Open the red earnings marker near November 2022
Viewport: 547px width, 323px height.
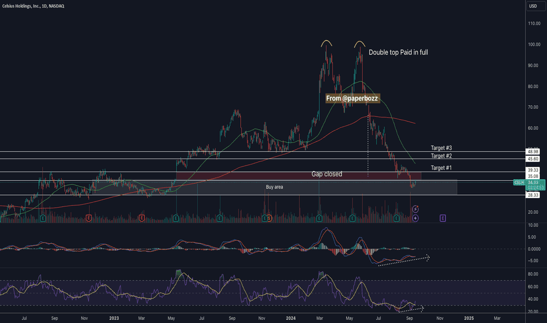pos(89,218)
